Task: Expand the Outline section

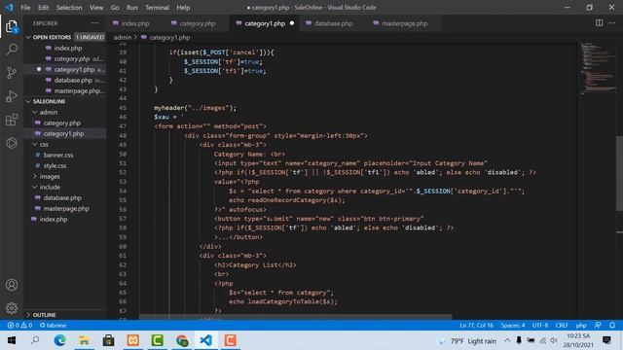Action: point(28,315)
